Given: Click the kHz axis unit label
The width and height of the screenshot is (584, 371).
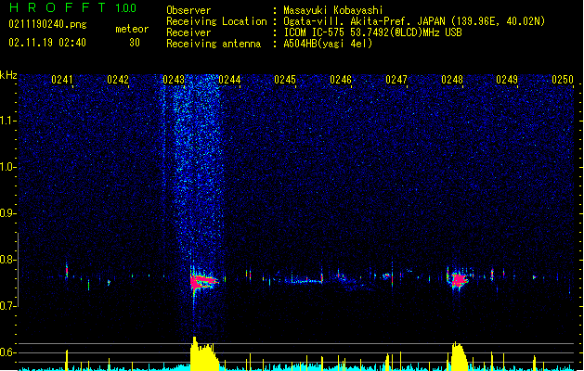Looking at the screenshot, I should point(8,75).
